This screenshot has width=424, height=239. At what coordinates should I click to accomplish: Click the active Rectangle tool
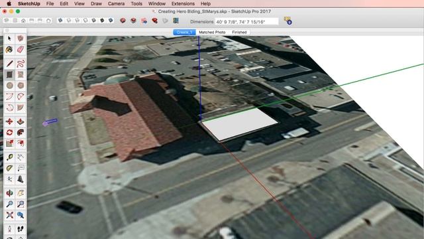pyautogui.click(x=9, y=74)
